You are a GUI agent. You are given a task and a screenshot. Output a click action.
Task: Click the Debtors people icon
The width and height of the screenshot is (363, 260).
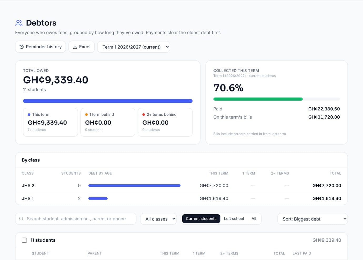[x=19, y=23]
